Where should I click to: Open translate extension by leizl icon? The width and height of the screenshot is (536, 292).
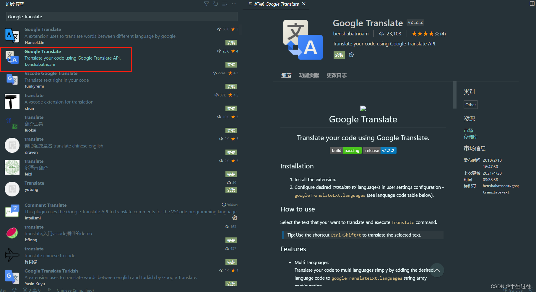point(12,167)
